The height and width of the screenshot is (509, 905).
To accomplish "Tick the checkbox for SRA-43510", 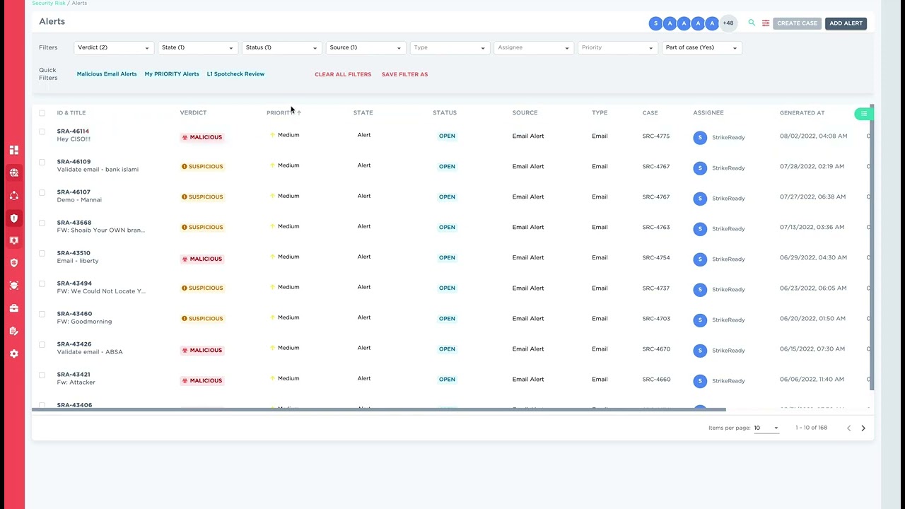I will tap(42, 253).
